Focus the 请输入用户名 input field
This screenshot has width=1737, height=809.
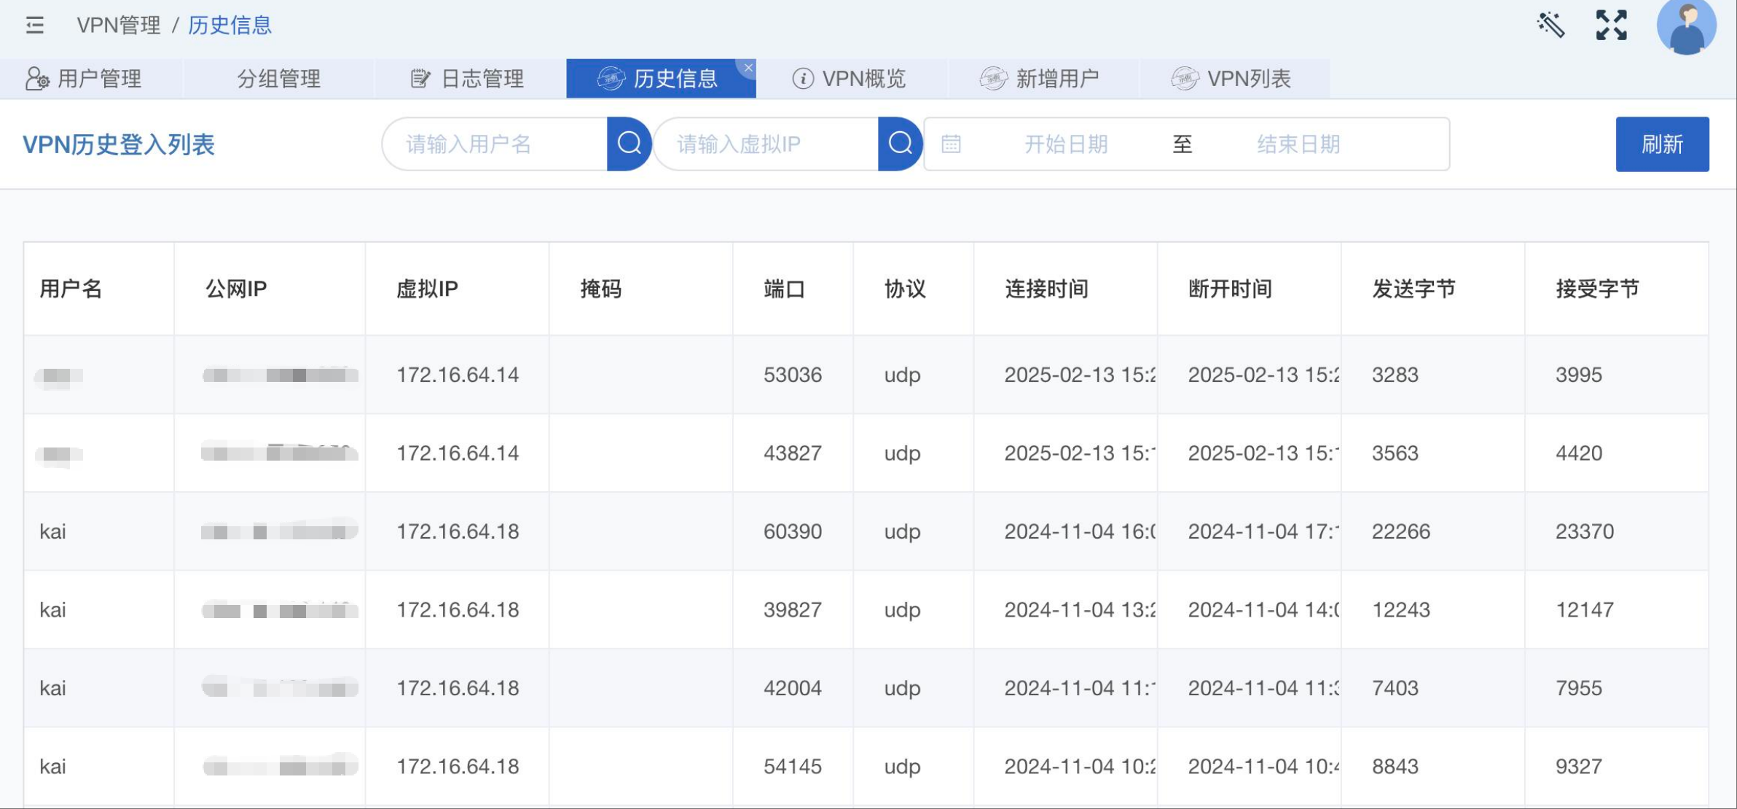[495, 144]
